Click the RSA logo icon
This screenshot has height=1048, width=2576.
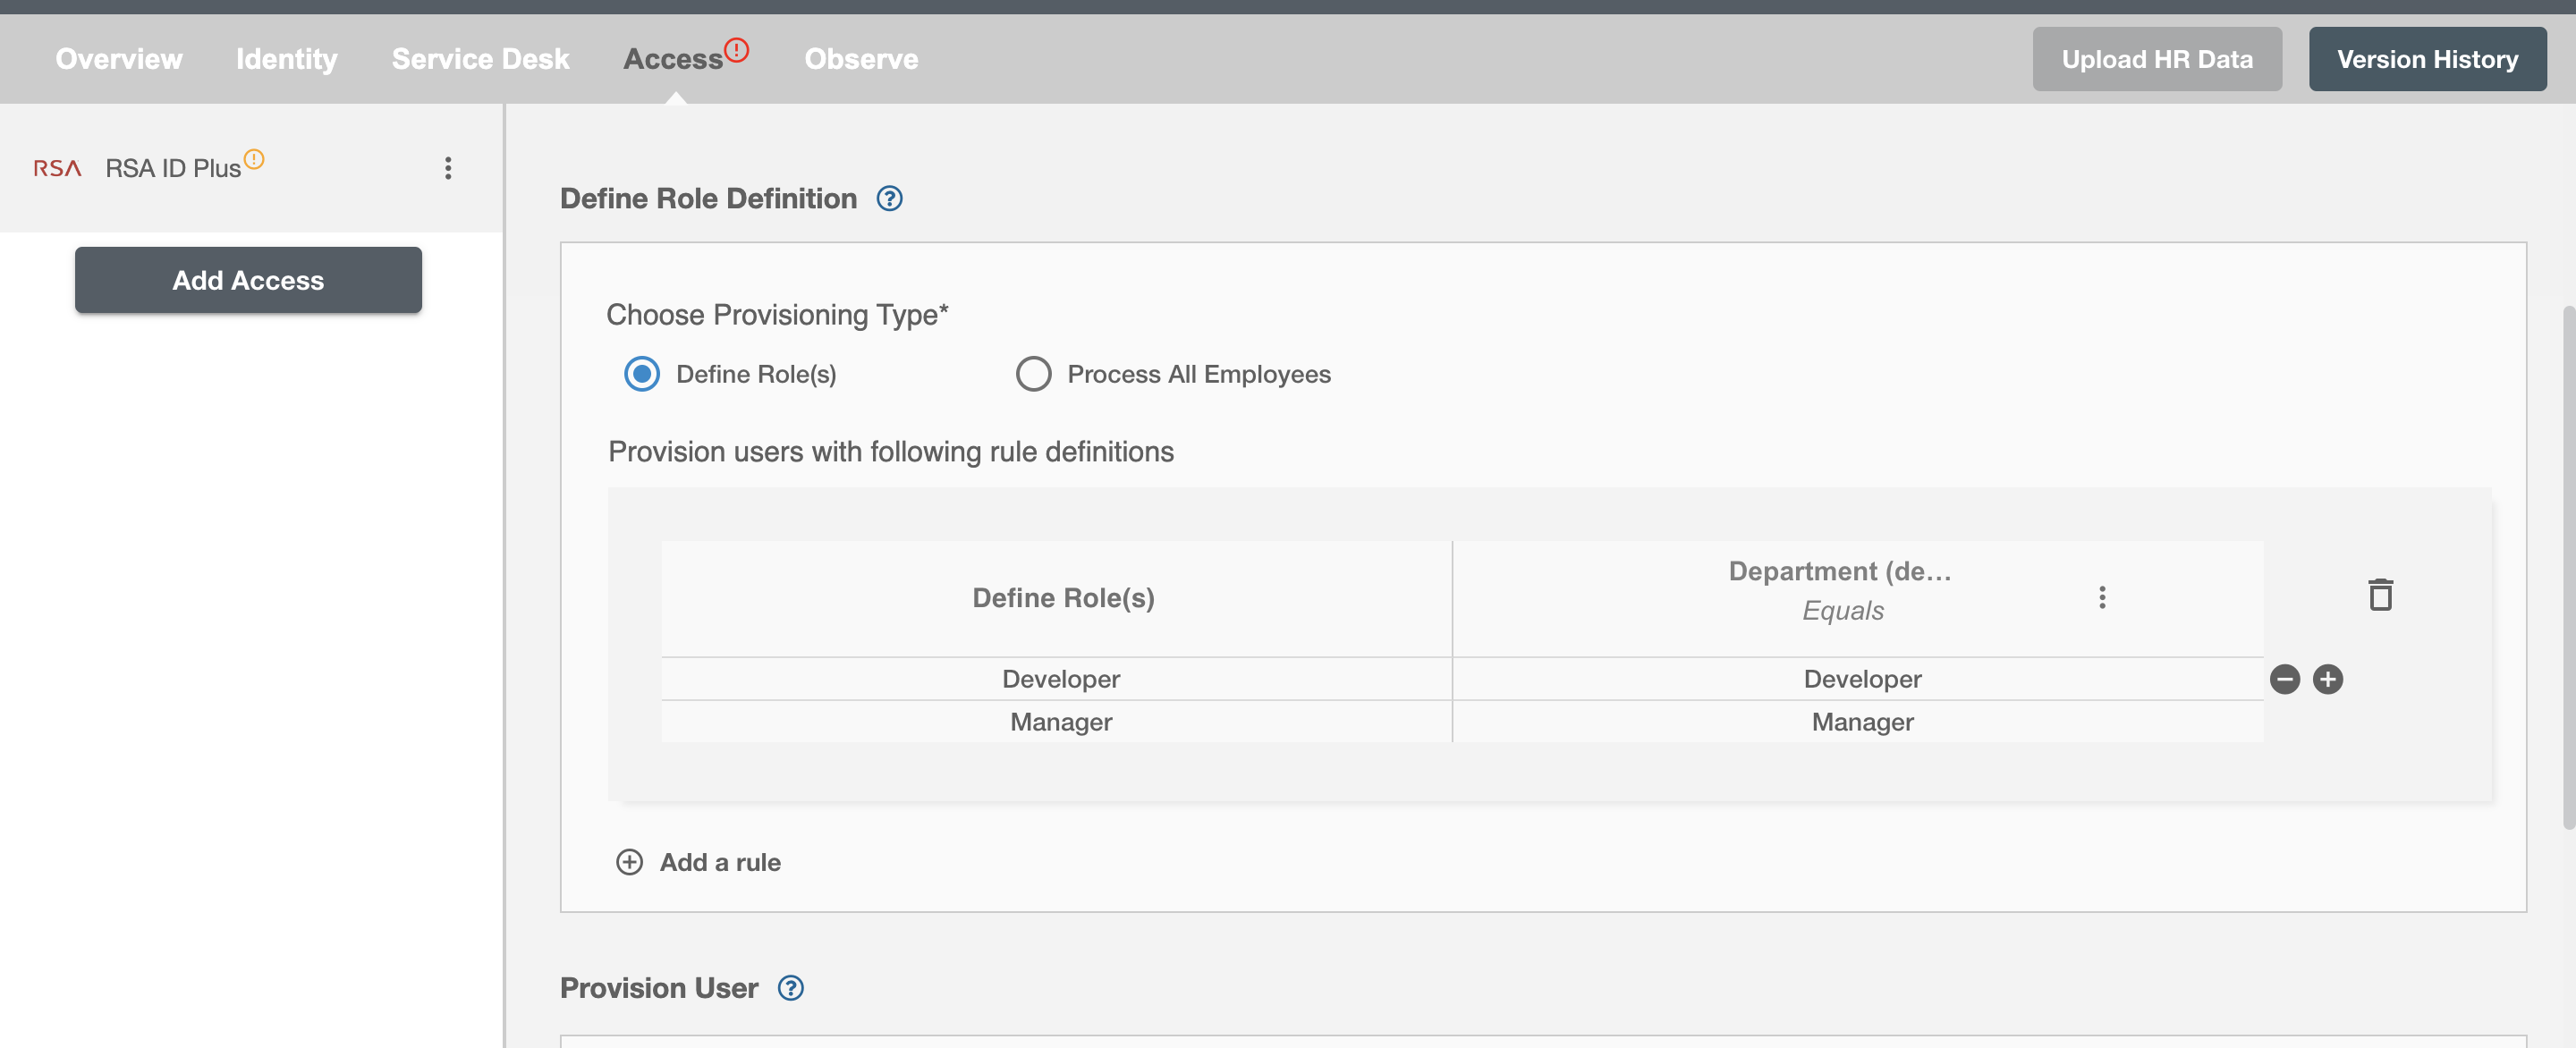[57, 168]
